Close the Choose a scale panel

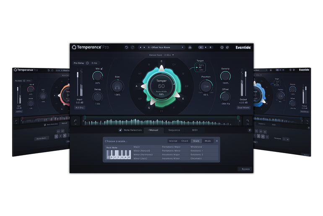(217, 141)
